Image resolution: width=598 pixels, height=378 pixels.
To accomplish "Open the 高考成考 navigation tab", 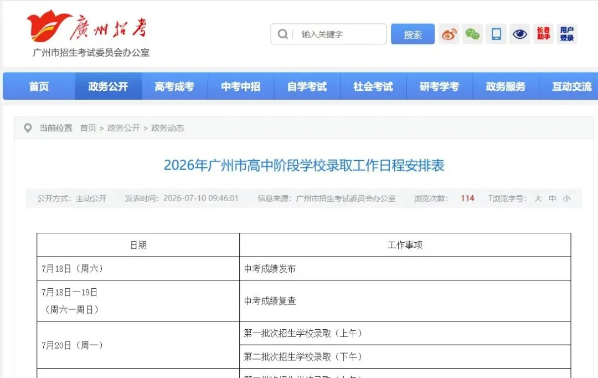I will 174,86.
